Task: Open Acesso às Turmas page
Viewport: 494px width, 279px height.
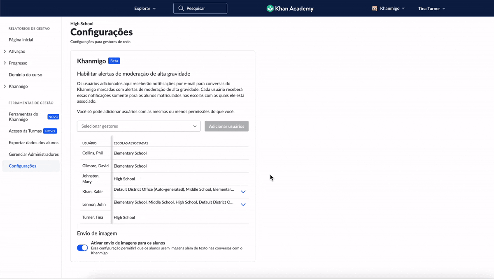Action: tap(25, 131)
